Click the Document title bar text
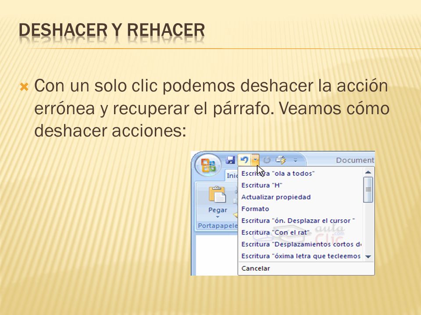Viewport: 421px width, 315px height. [x=355, y=160]
